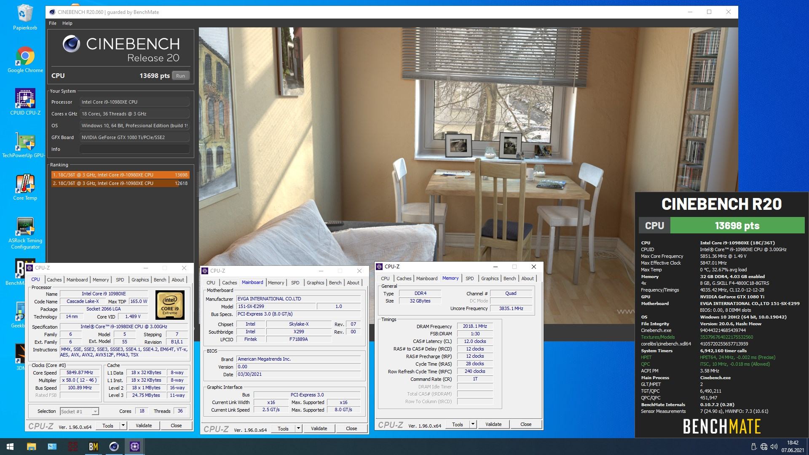Open TechPowerUp GPU-Z desktop icon
809x455 pixels.
tap(23, 145)
